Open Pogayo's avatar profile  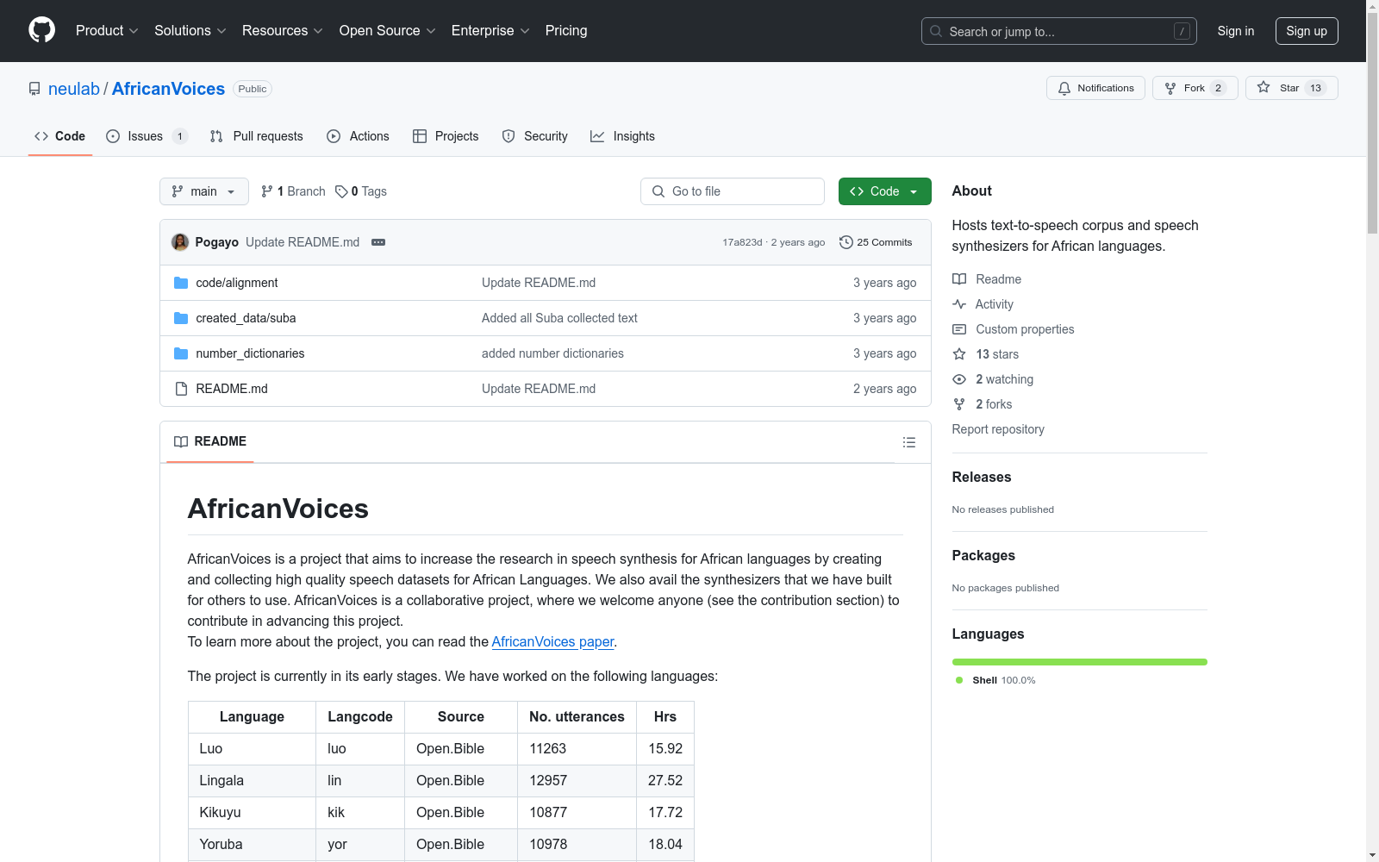180,242
